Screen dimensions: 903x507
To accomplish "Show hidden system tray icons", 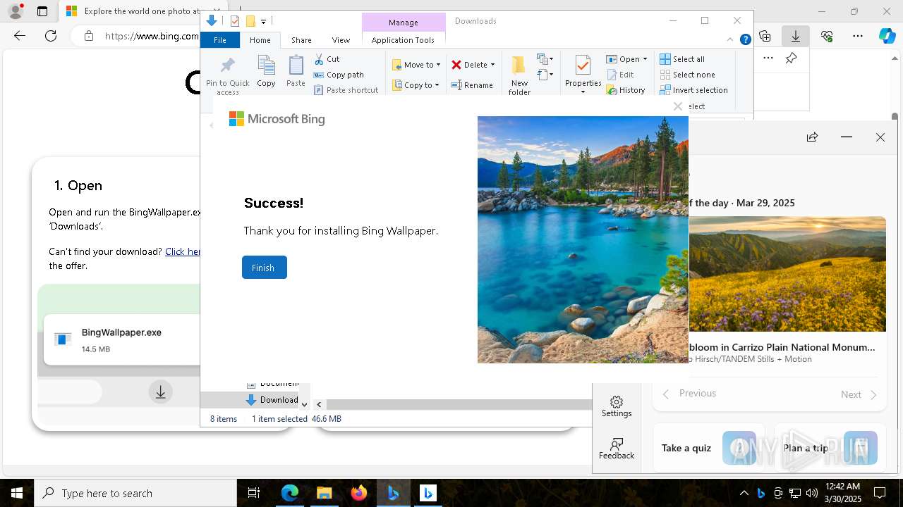I will click(x=744, y=493).
